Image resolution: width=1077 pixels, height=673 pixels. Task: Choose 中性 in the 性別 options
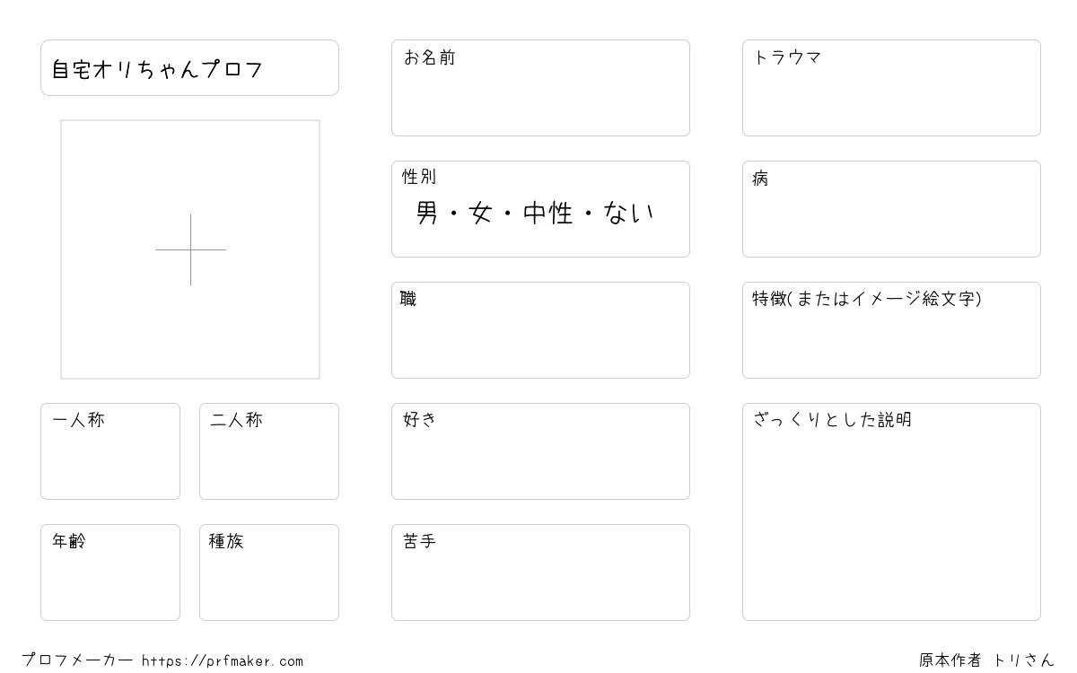point(547,214)
